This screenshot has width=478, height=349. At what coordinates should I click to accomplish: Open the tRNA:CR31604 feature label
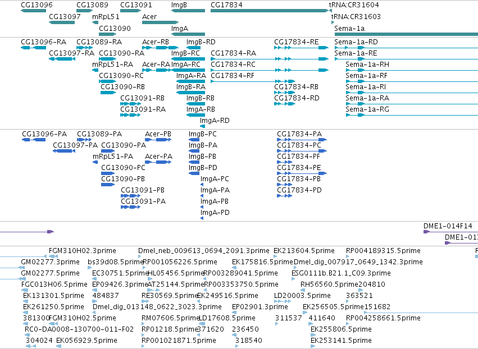(x=354, y=5)
